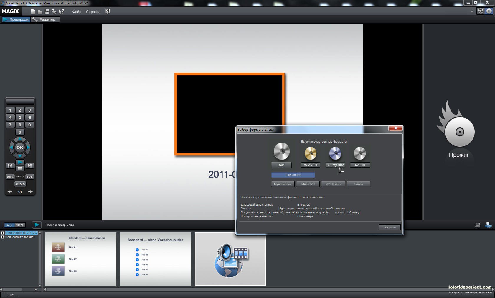495x298 pixels.
Task: Switch to the Предпросм. tab
Action: [x=16, y=19]
